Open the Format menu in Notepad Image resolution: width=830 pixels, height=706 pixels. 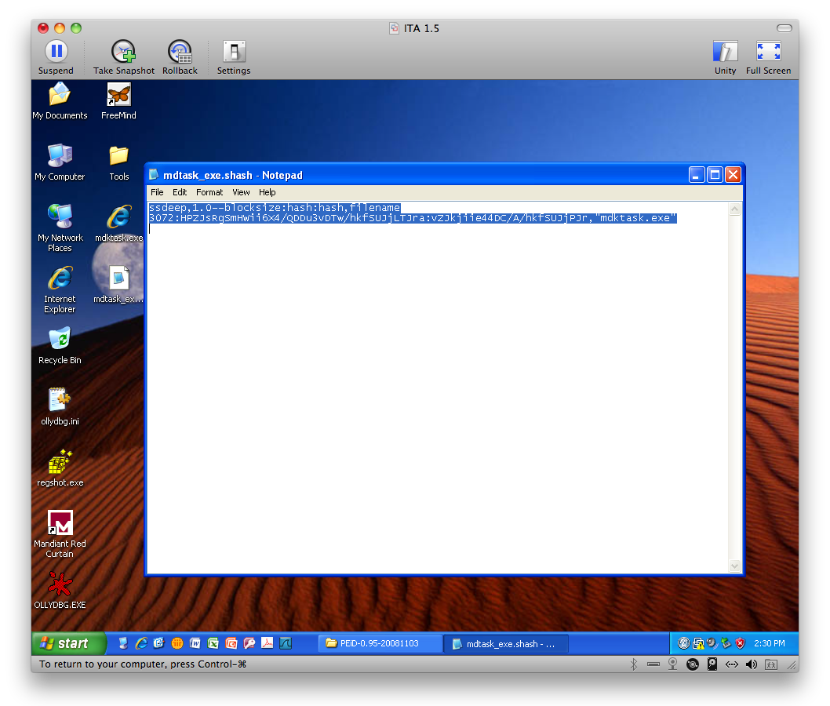point(209,192)
